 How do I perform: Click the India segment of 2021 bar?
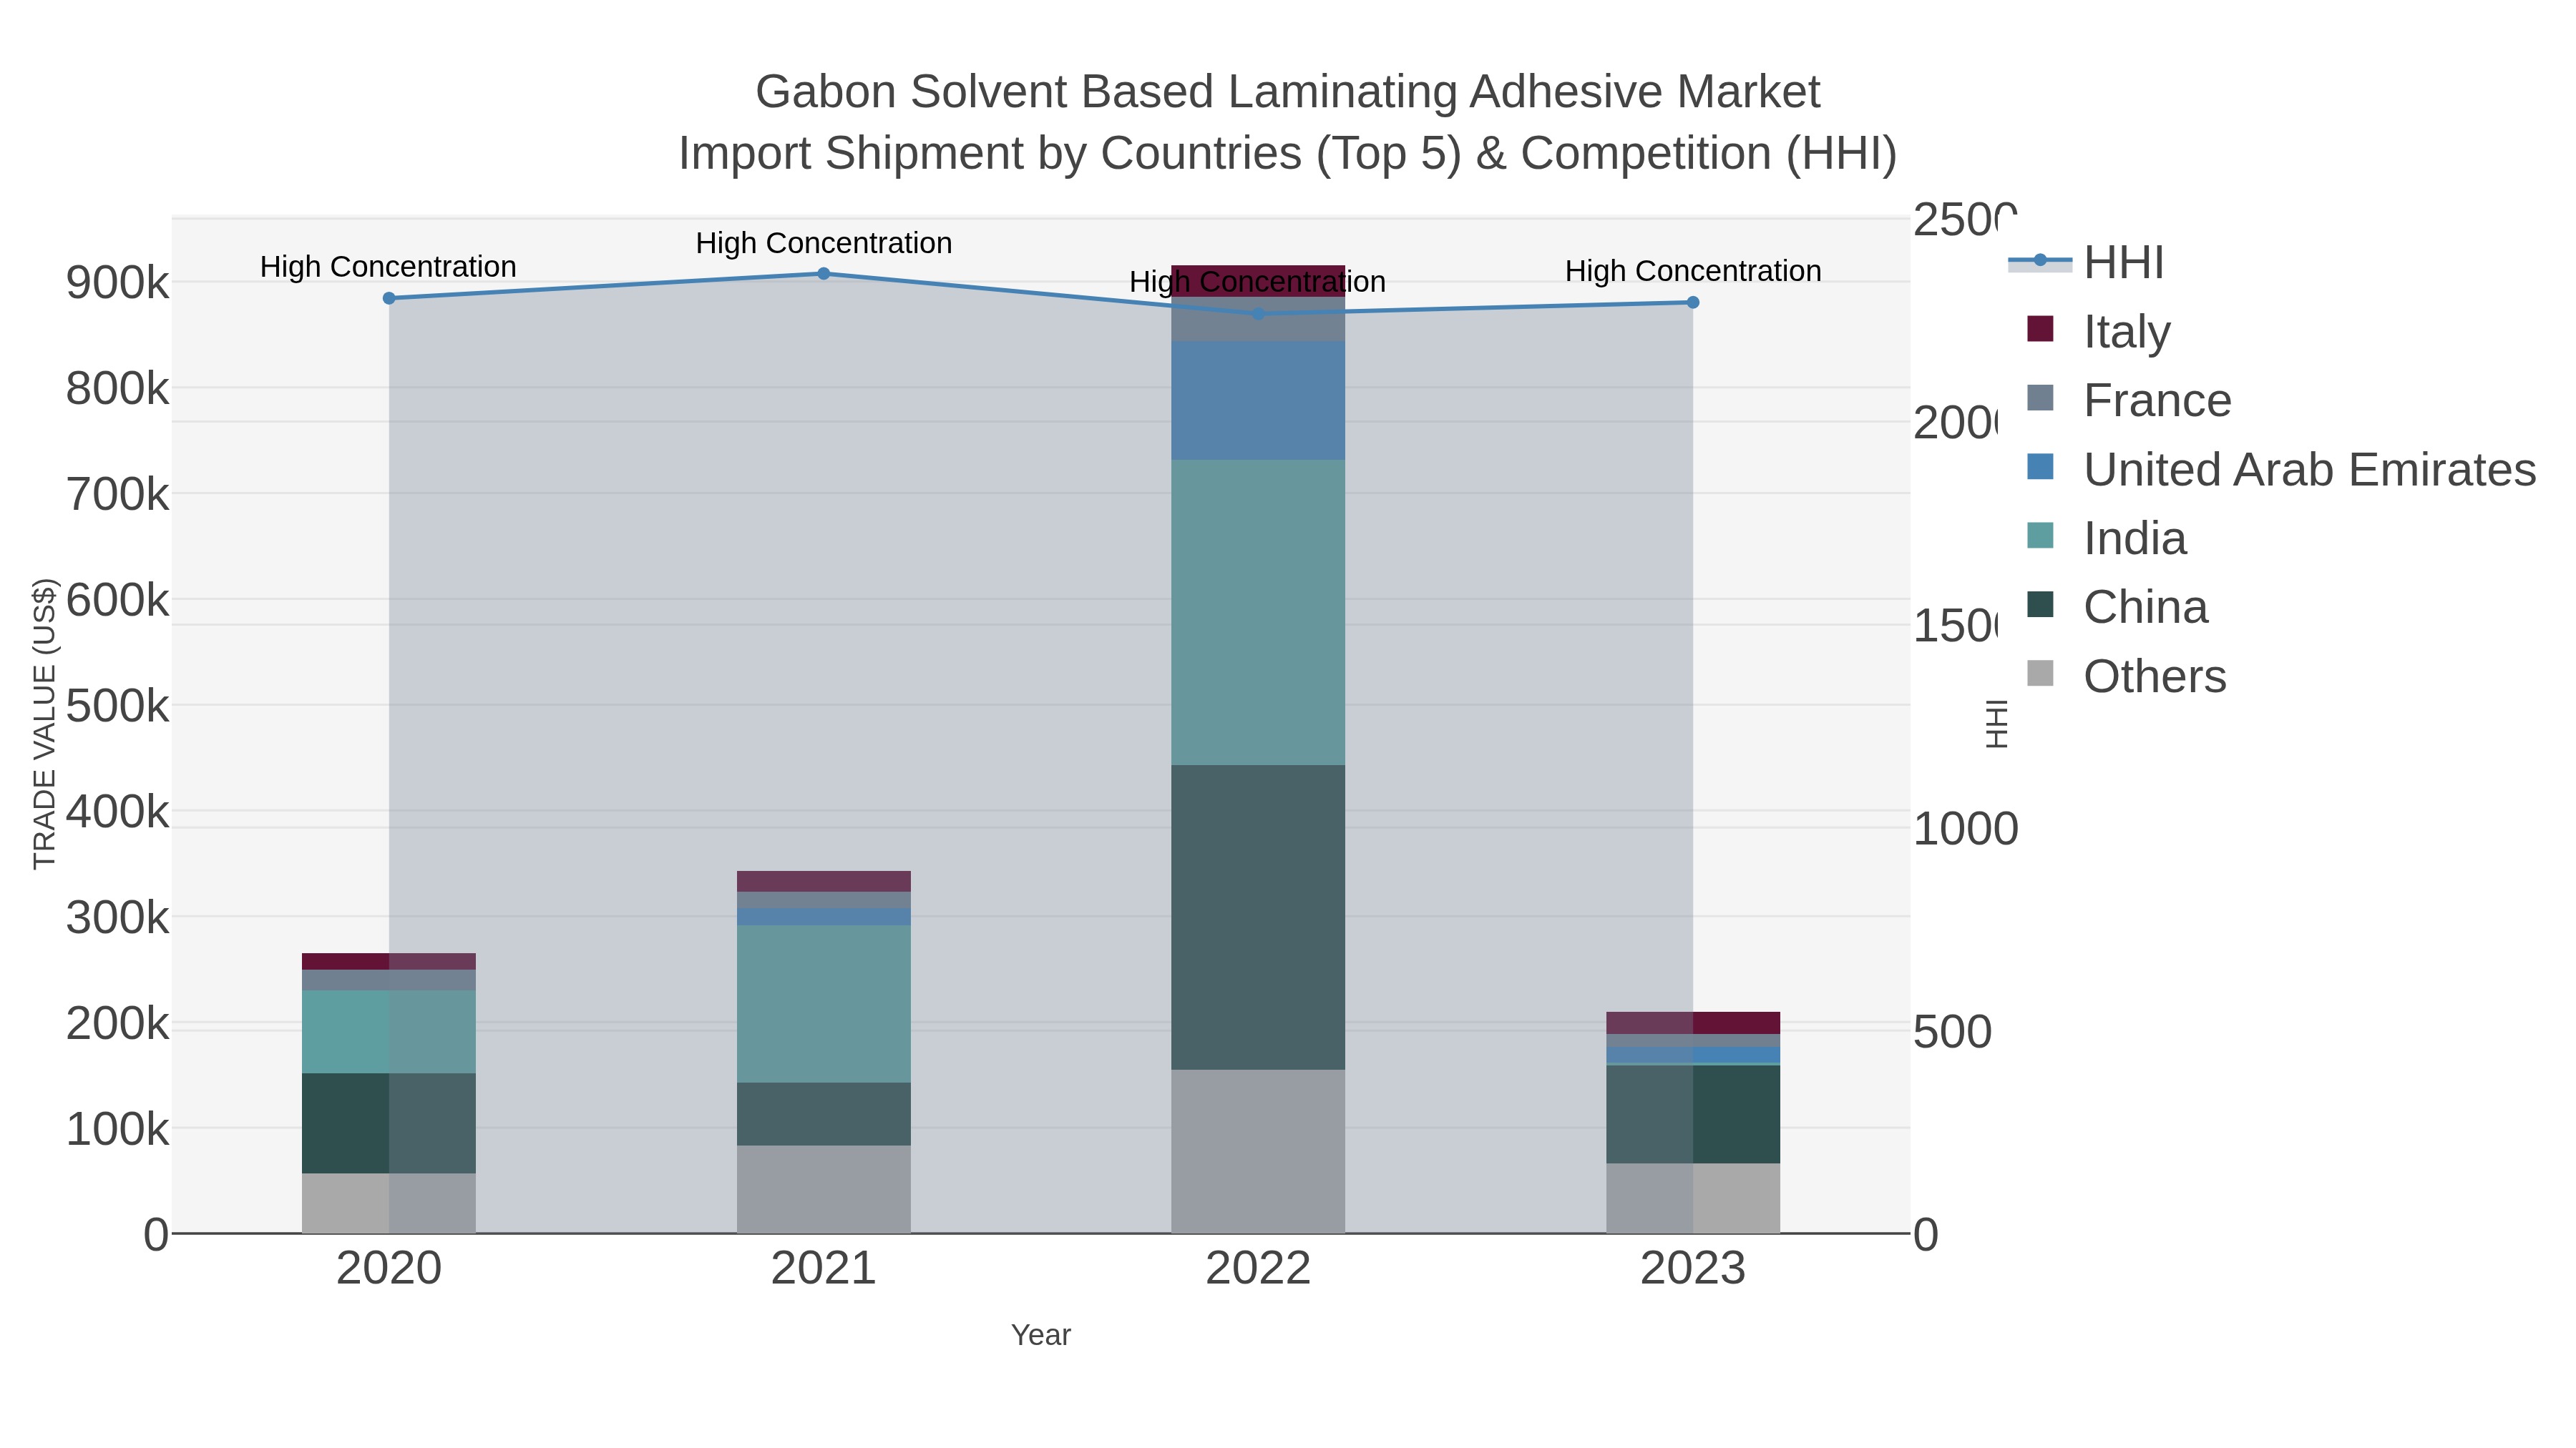point(824,1003)
